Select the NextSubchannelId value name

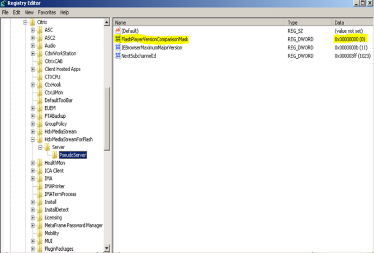[139, 56]
